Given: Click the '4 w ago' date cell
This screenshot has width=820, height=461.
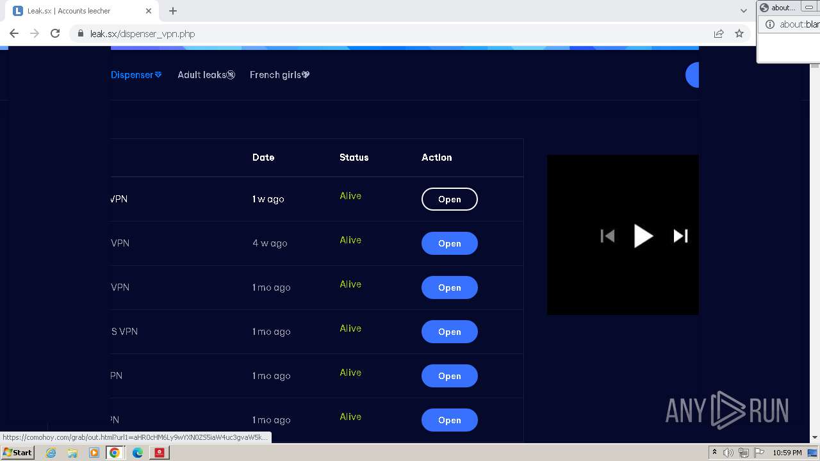Looking at the screenshot, I should click(270, 243).
